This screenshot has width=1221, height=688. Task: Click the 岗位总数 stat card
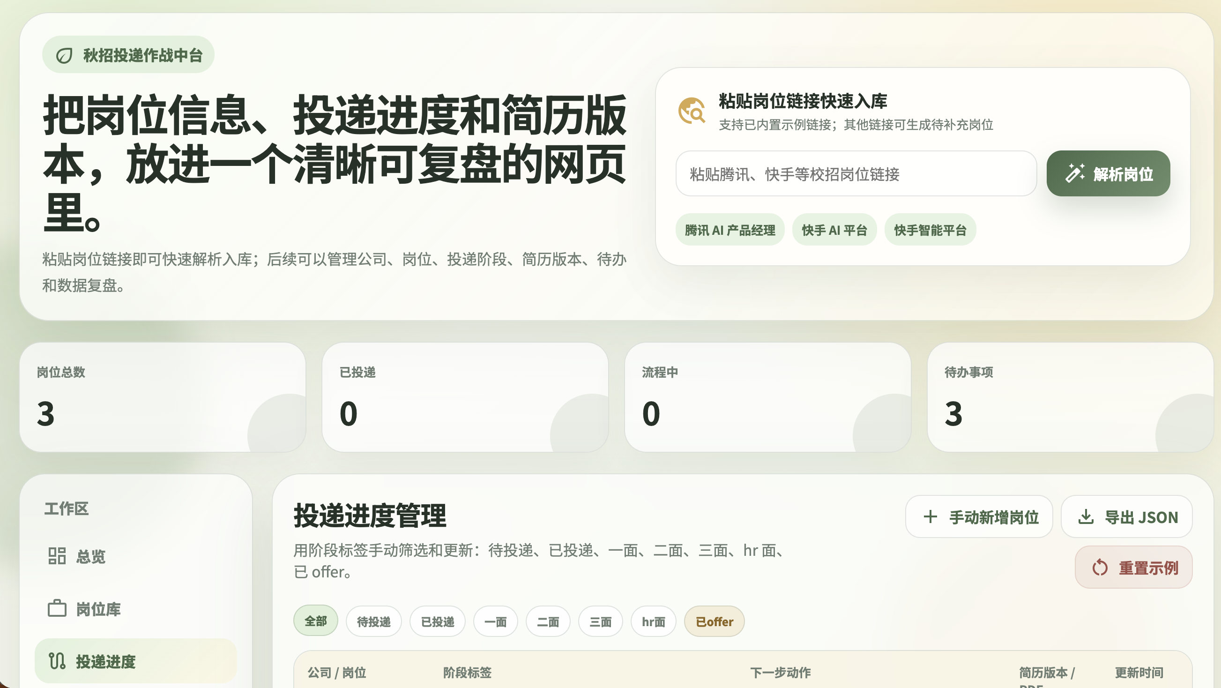tap(163, 397)
